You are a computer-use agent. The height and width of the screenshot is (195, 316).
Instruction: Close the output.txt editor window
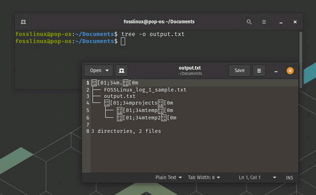coord(290,71)
